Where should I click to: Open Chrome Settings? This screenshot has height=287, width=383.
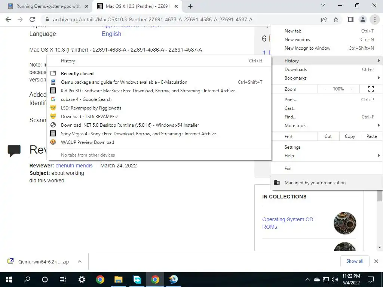click(x=327, y=147)
